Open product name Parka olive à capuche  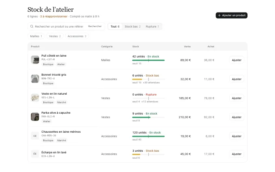tap(56, 113)
